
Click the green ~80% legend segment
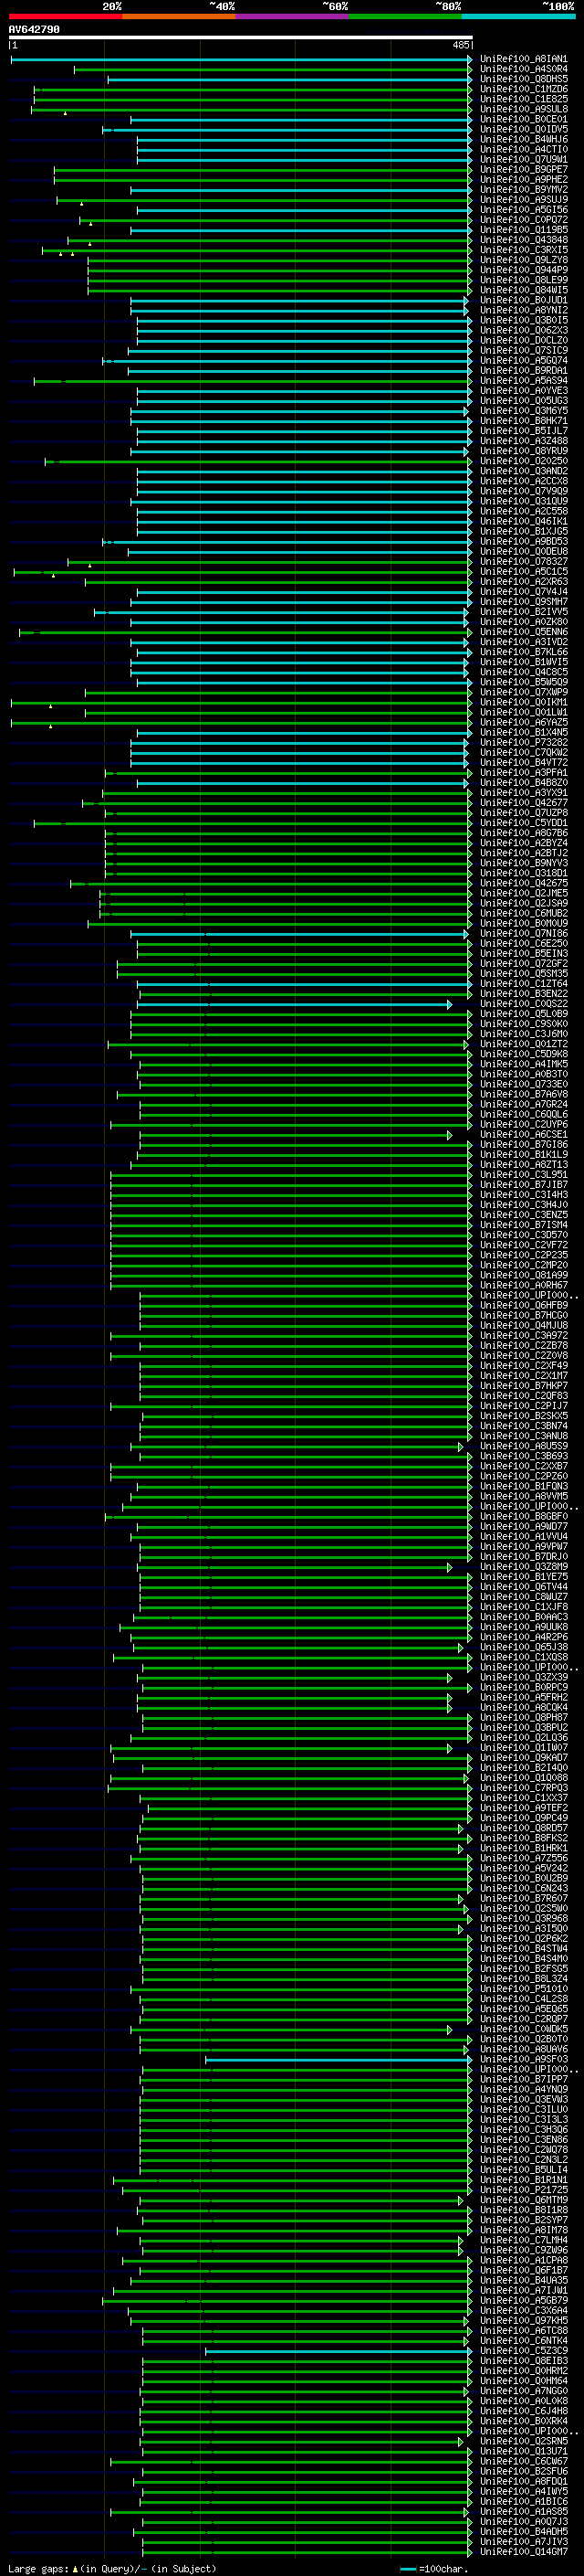pos(405,16)
